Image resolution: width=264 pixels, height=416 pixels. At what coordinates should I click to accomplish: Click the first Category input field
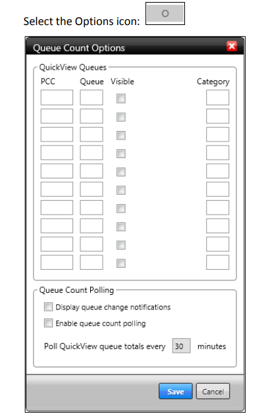217,97
